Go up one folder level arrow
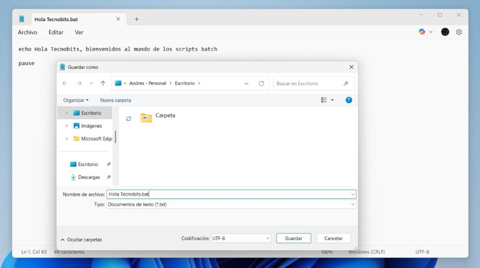480x268 pixels. click(103, 83)
